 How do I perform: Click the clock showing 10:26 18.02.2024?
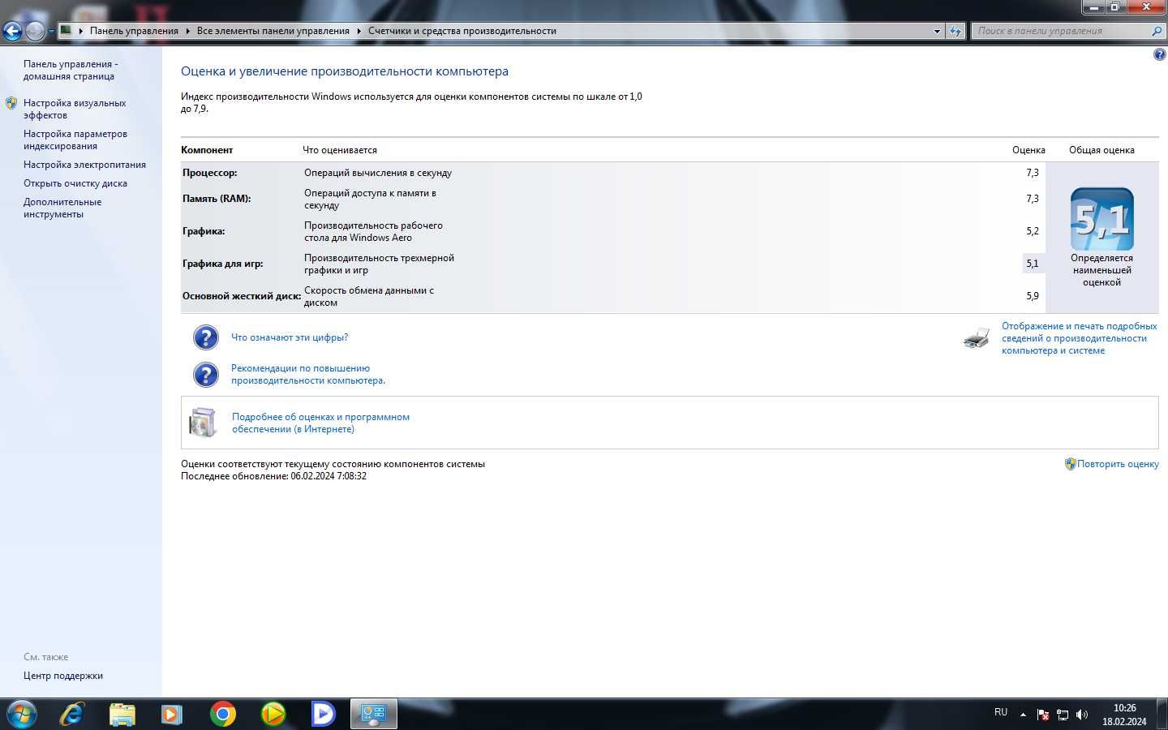(x=1124, y=715)
